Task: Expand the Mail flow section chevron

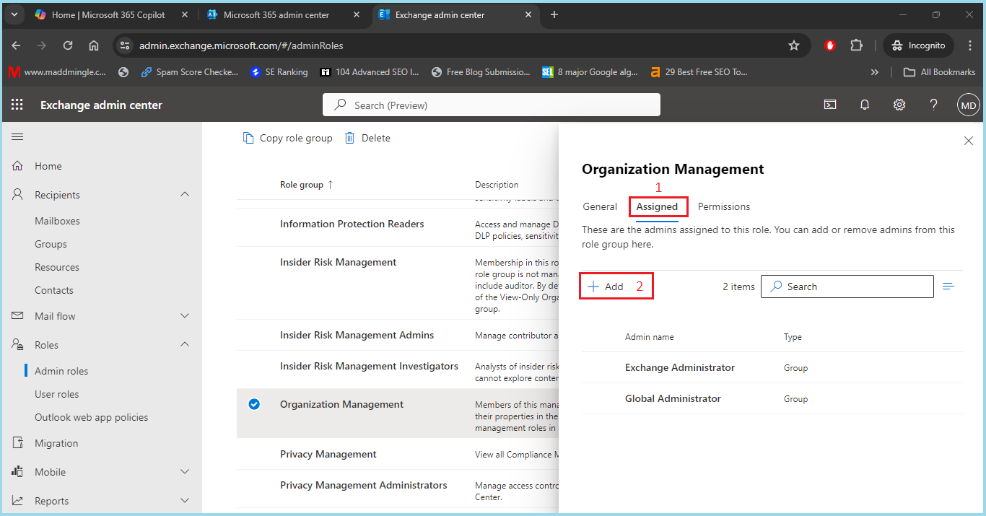Action: [185, 316]
